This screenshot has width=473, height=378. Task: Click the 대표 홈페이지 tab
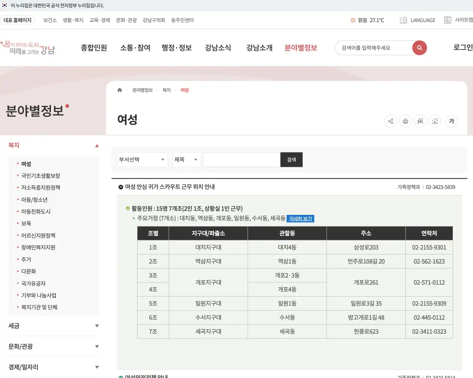tap(18, 20)
